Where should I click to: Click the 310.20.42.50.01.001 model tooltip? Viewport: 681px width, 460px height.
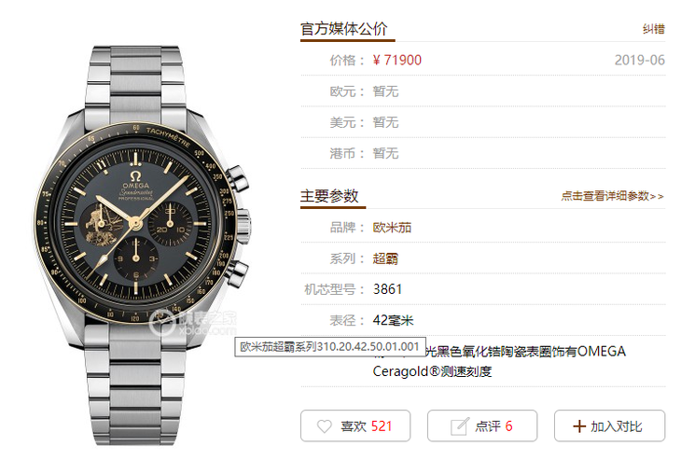tap(329, 346)
